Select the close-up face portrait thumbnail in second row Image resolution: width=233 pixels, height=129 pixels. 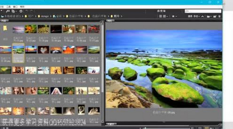pos(43,50)
